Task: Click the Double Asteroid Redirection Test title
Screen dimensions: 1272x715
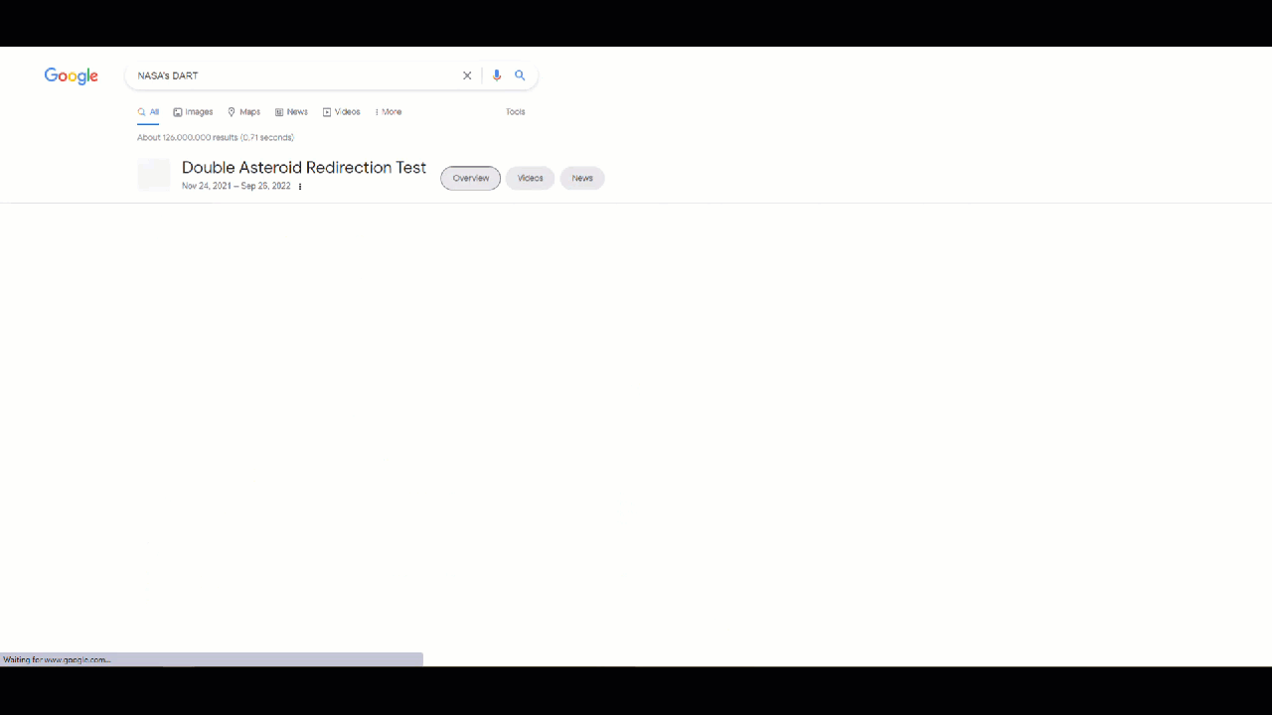Action: tap(303, 168)
